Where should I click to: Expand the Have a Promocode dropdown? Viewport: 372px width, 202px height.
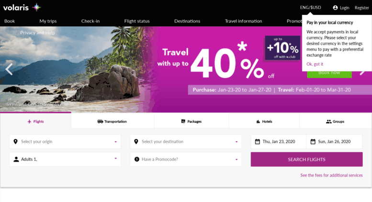tap(186, 159)
